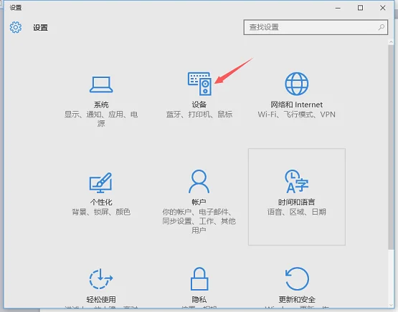Open the 更新和安全 refresh arrow icon

coord(297,278)
